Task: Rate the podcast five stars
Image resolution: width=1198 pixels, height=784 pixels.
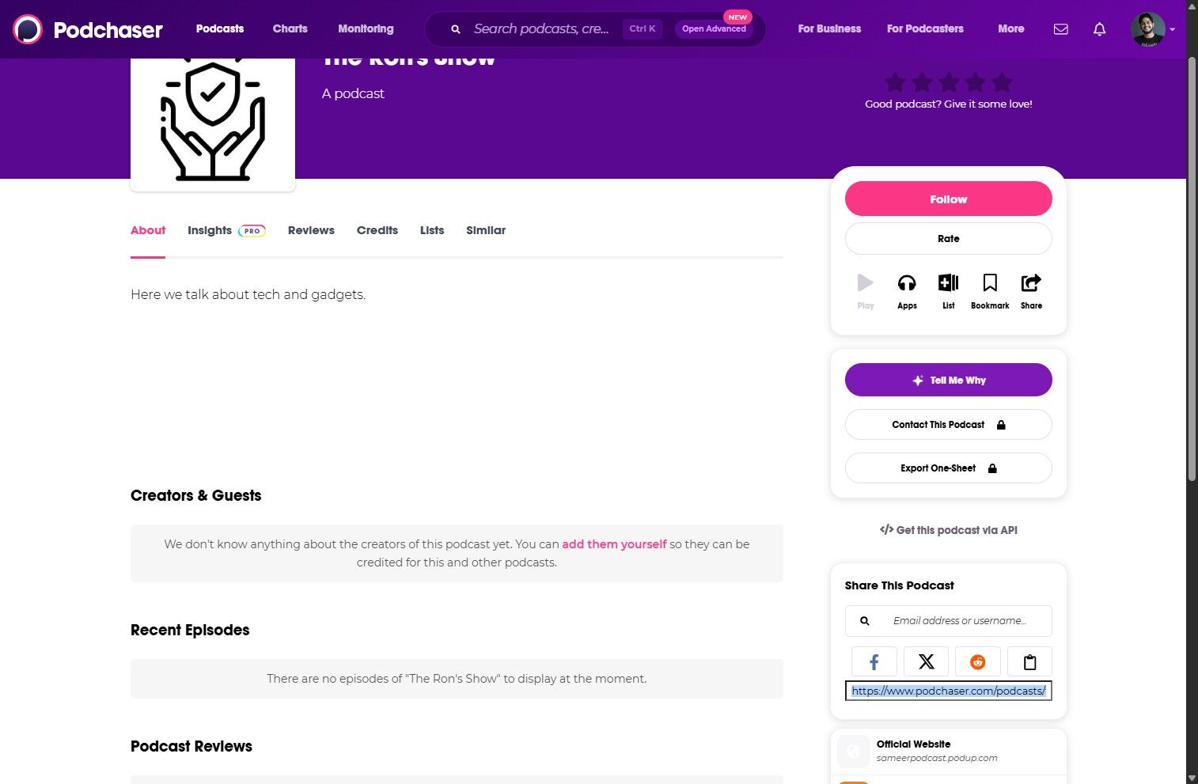Action: (x=1002, y=82)
